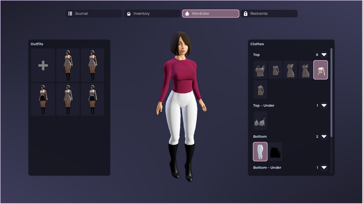This screenshot has height=204, width=363.
Task: Choose the second top item thumbnail
Action: (275, 70)
